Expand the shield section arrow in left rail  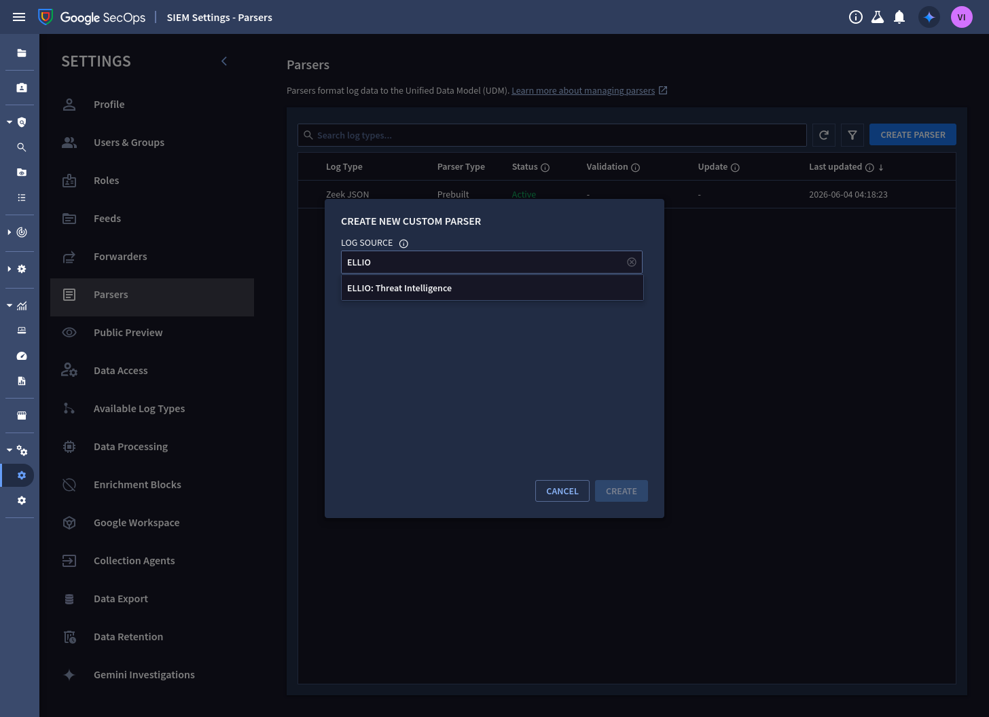click(x=10, y=122)
